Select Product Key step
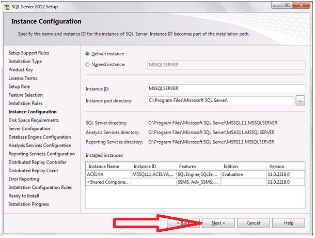The height and width of the screenshot is (238, 315). [21, 70]
